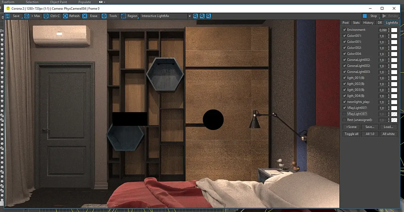The image size is (404, 212).
Task: Toggle the ligth_004(B) checkbox
Action: pyautogui.click(x=344, y=96)
